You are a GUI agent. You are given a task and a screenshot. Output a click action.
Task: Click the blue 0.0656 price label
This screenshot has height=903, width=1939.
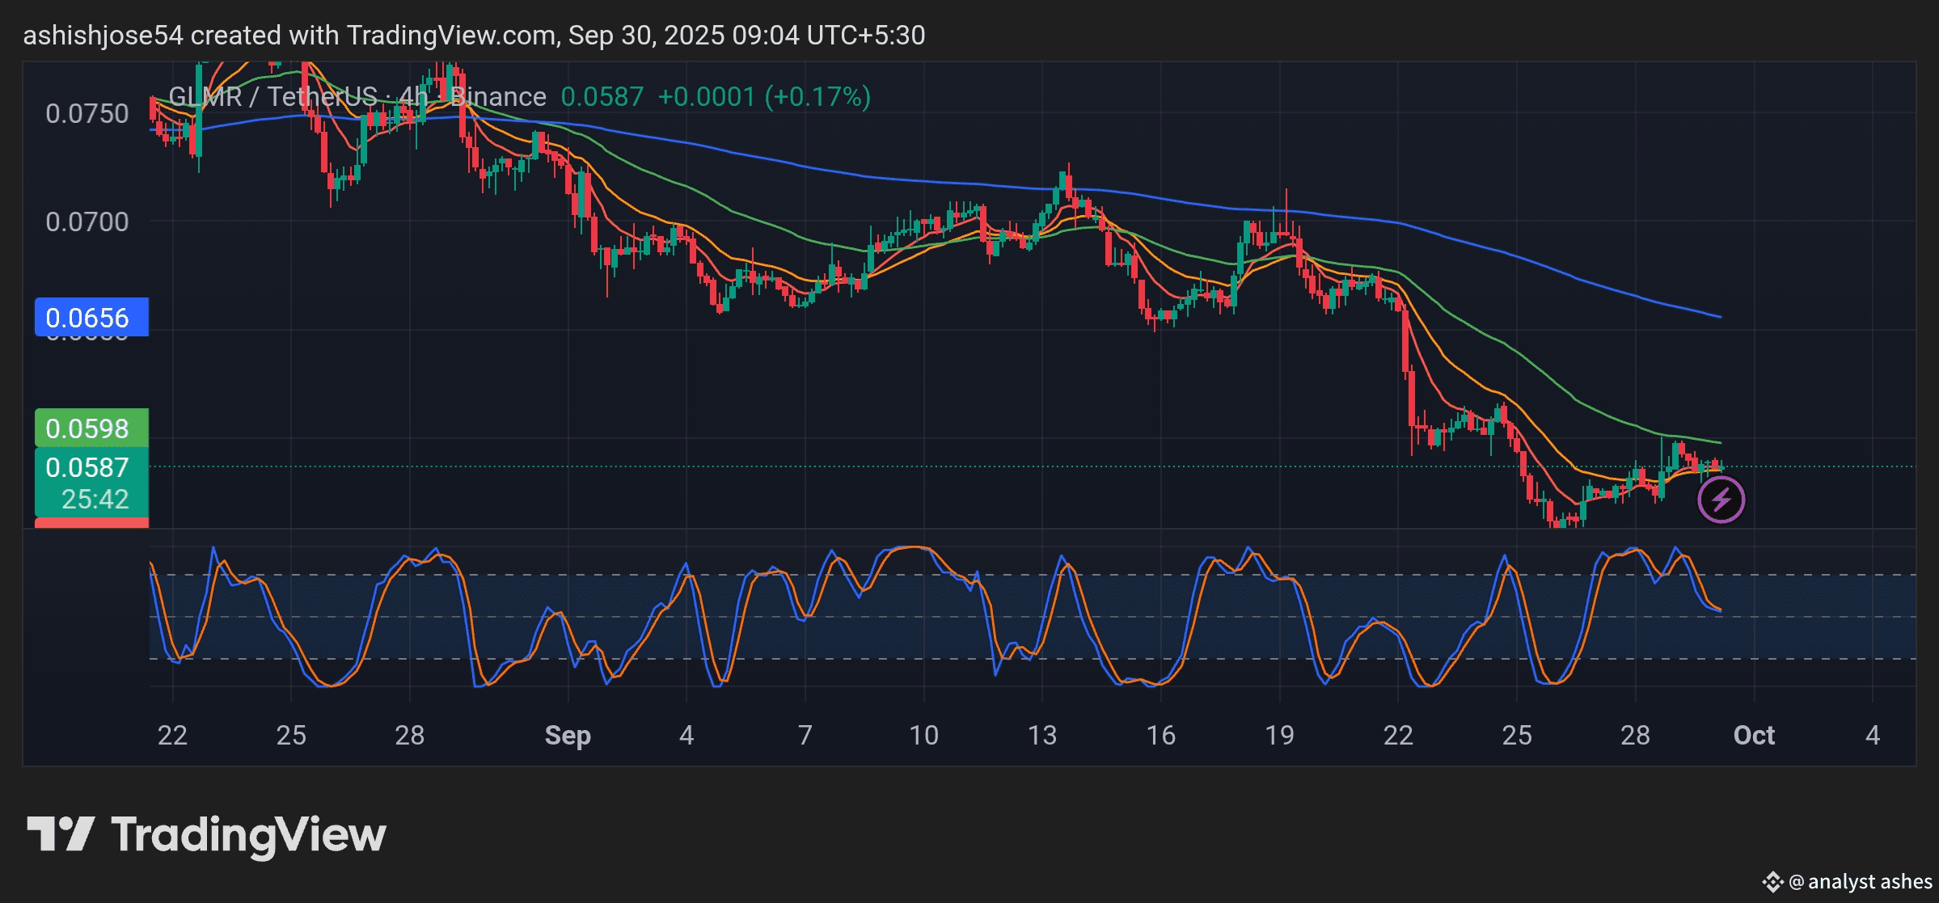[x=91, y=317]
